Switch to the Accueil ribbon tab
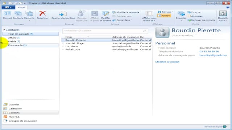 coord(21,8)
